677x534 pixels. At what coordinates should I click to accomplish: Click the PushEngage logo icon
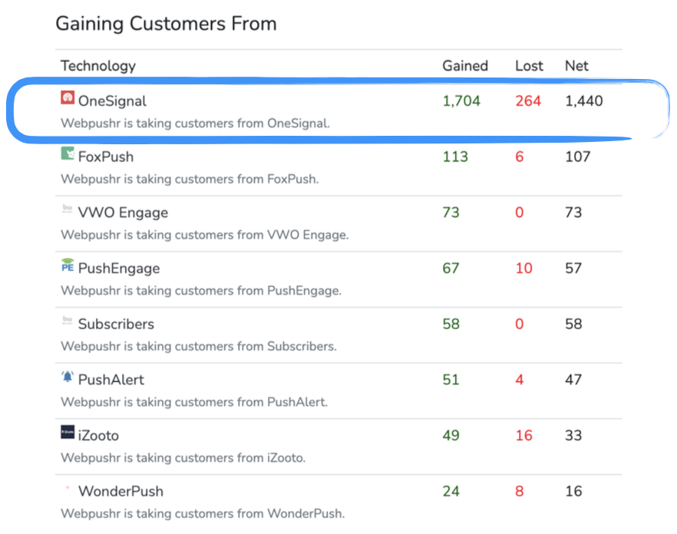(x=68, y=265)
